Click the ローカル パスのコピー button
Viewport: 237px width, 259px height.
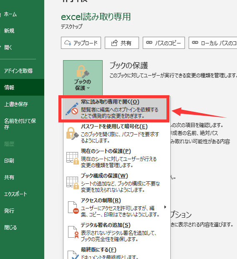point(213,43)
